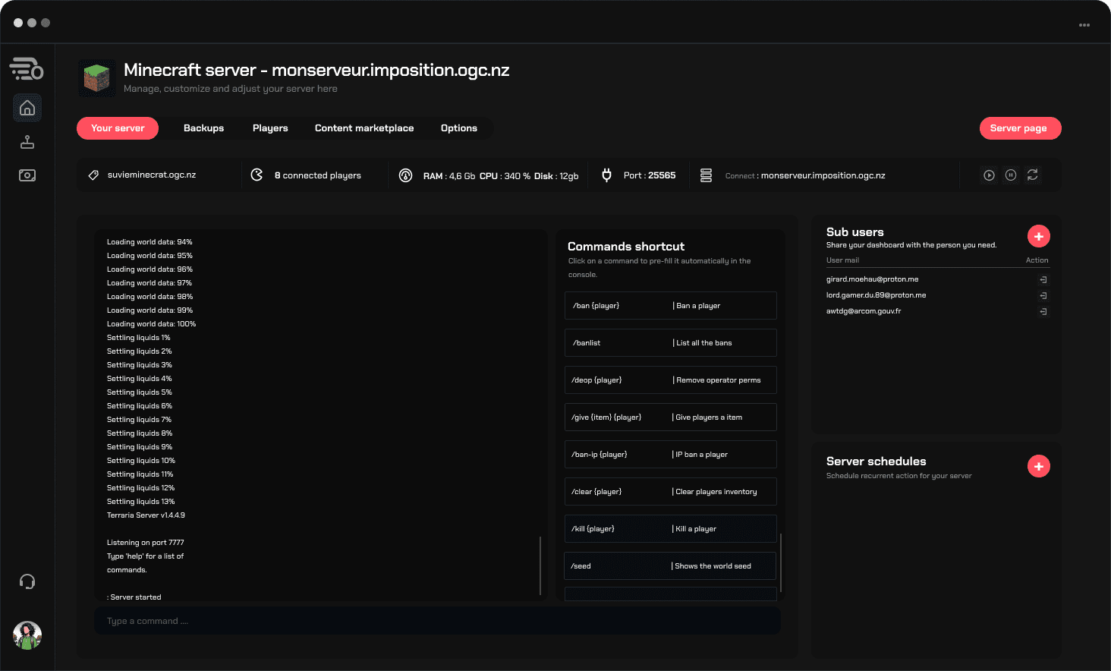Image resolution: width=1111 pixels, height=671 pixels.
Task: Remove sub user girard.moehau@proton.me
Action: (1043, 279)
